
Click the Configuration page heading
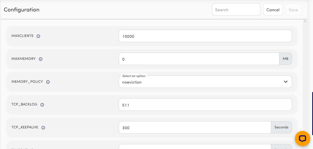(x=21, y=10)
